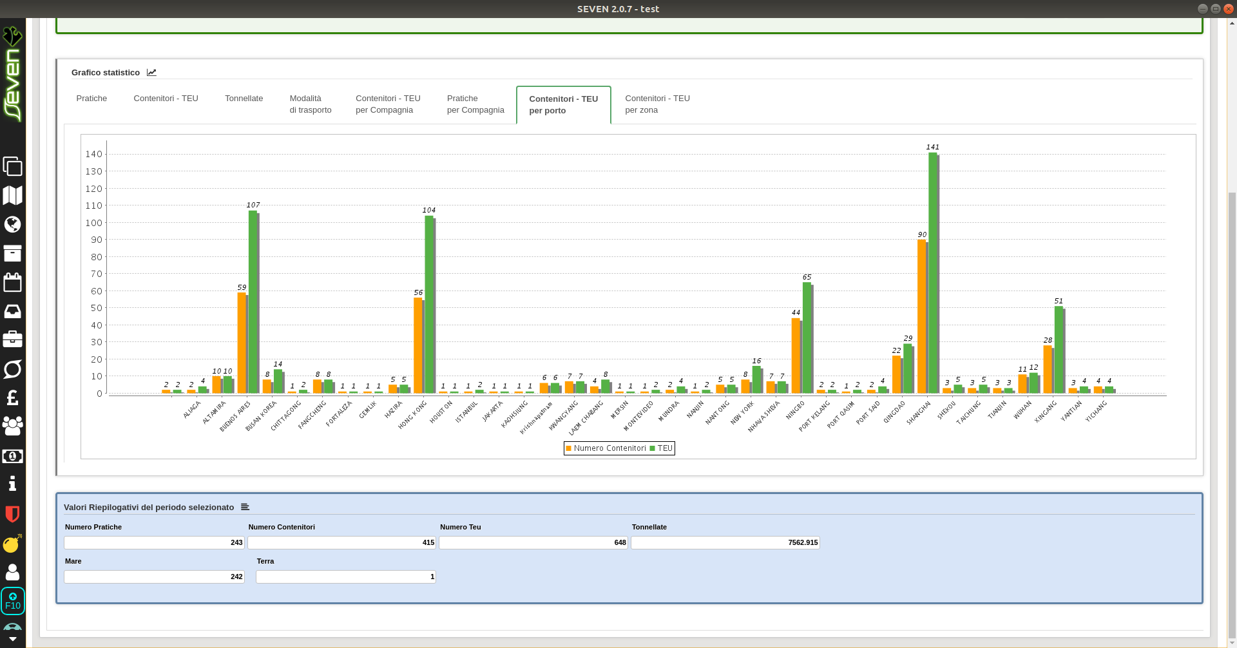The width and height of the screenshot is (1237, 648).
Task: Click the globe icon in the sidebar
Action: pos(12,224)
